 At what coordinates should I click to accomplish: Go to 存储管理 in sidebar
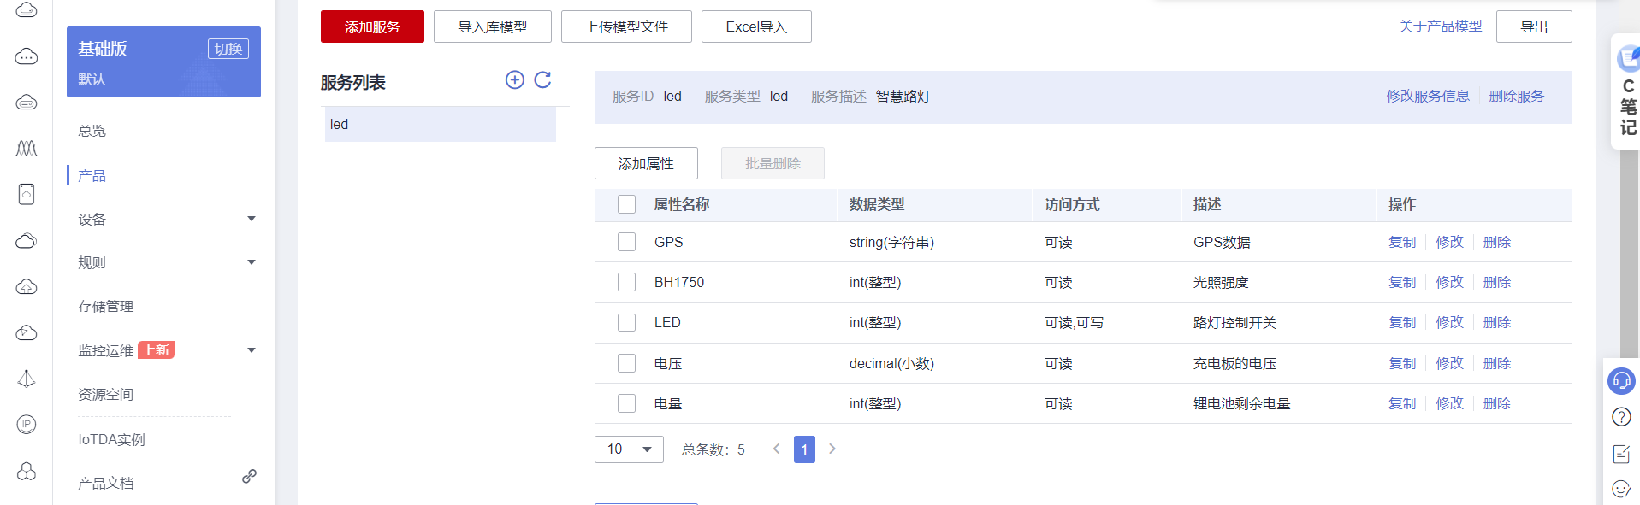(106, 306)
